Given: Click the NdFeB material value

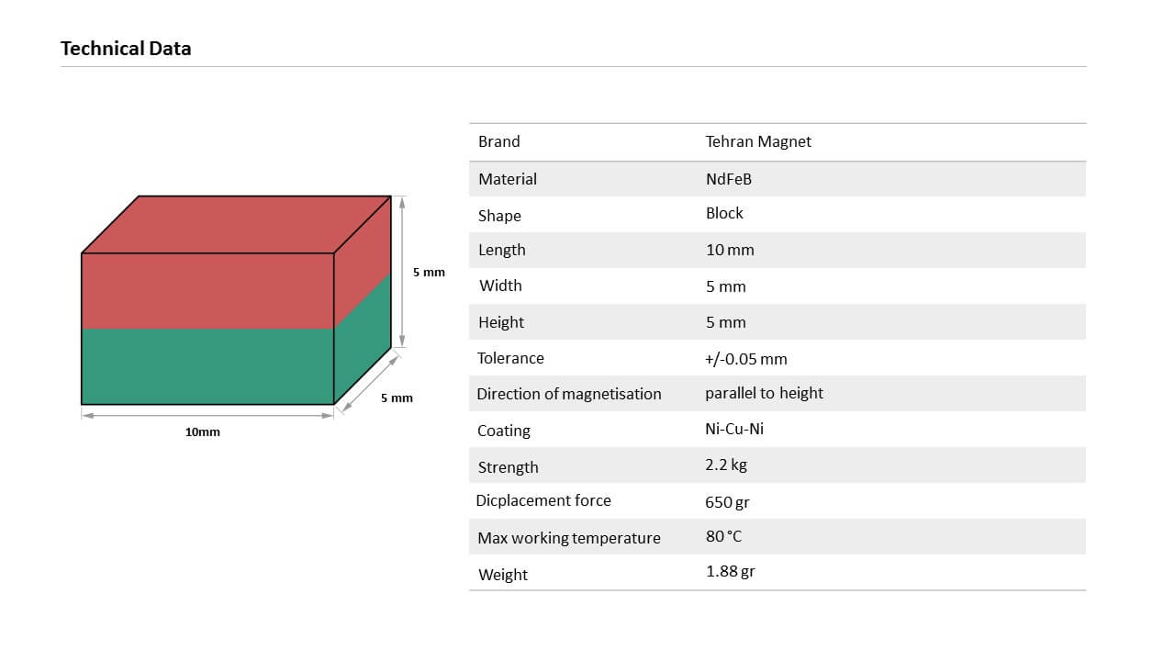Looking at the screenshot, I should coord(729,179).
